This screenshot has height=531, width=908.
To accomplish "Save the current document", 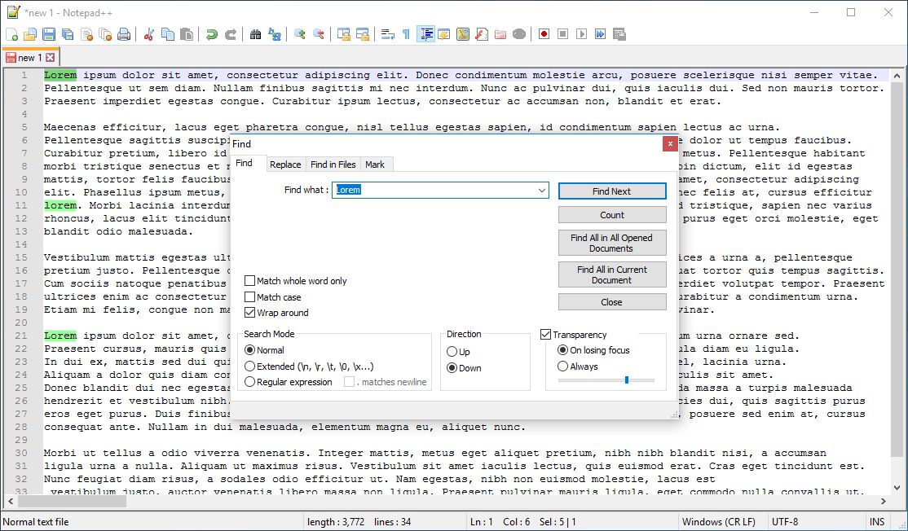I will coord(49,35).
